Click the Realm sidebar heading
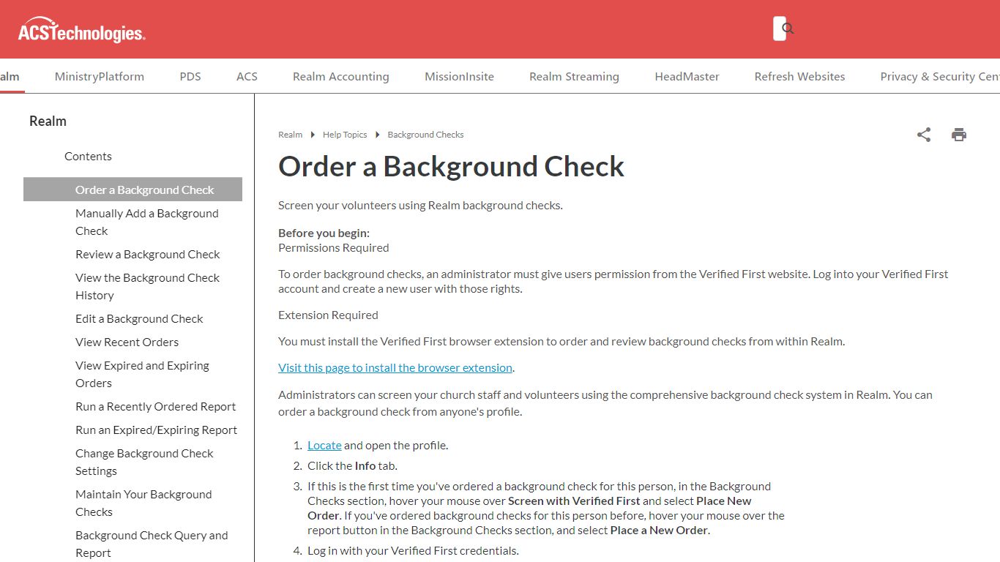This screenshot has width=1000, height=562. [x=48, y=121]
